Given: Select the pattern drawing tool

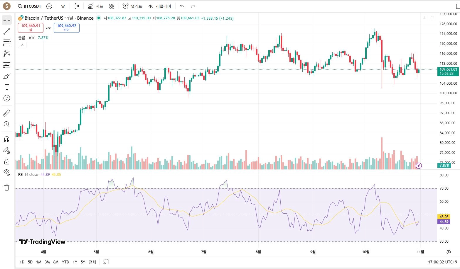Looking at the screenshot, I should (7, 53).
